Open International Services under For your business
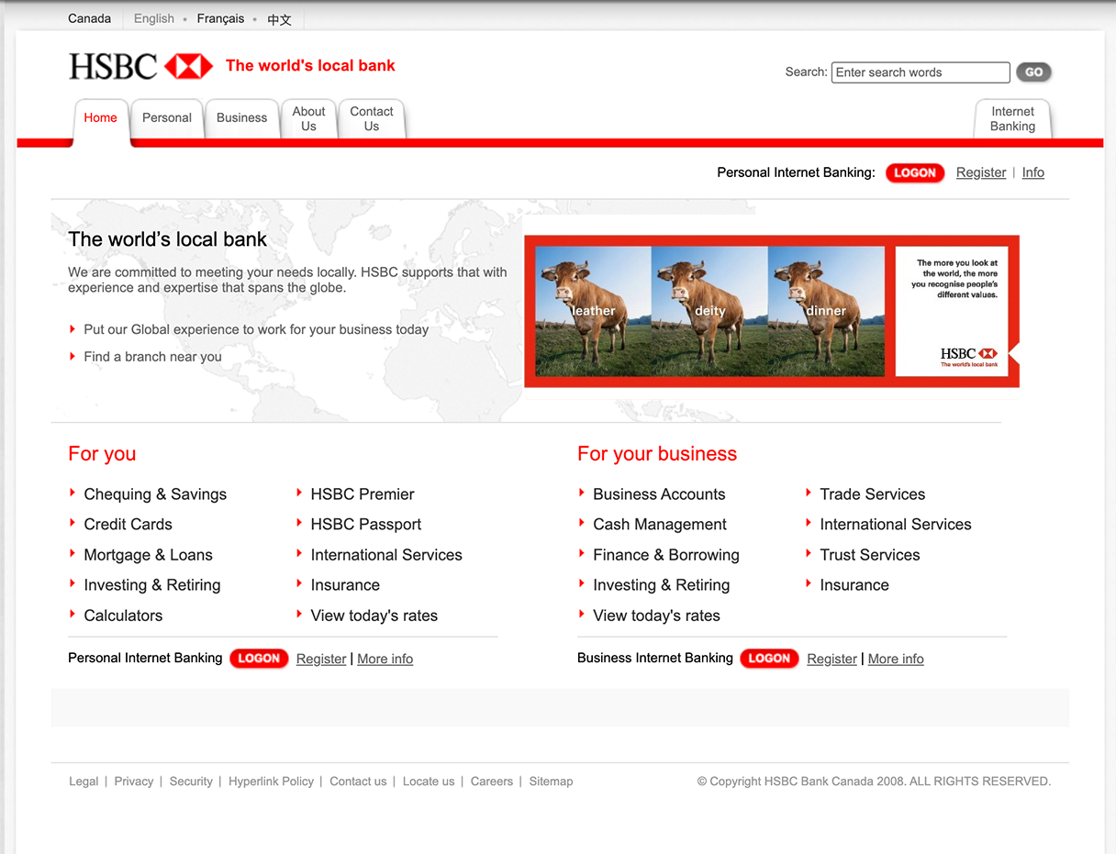Image resolution: width=1116 pixels, height=854 pixels. (x=896, y=525)
